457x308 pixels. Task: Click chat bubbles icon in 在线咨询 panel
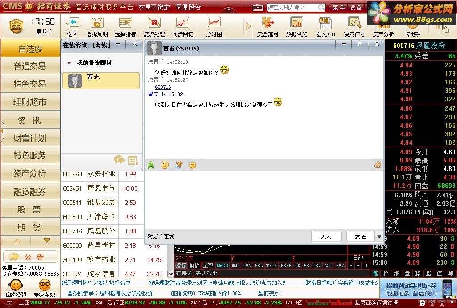tap(119, 160)
